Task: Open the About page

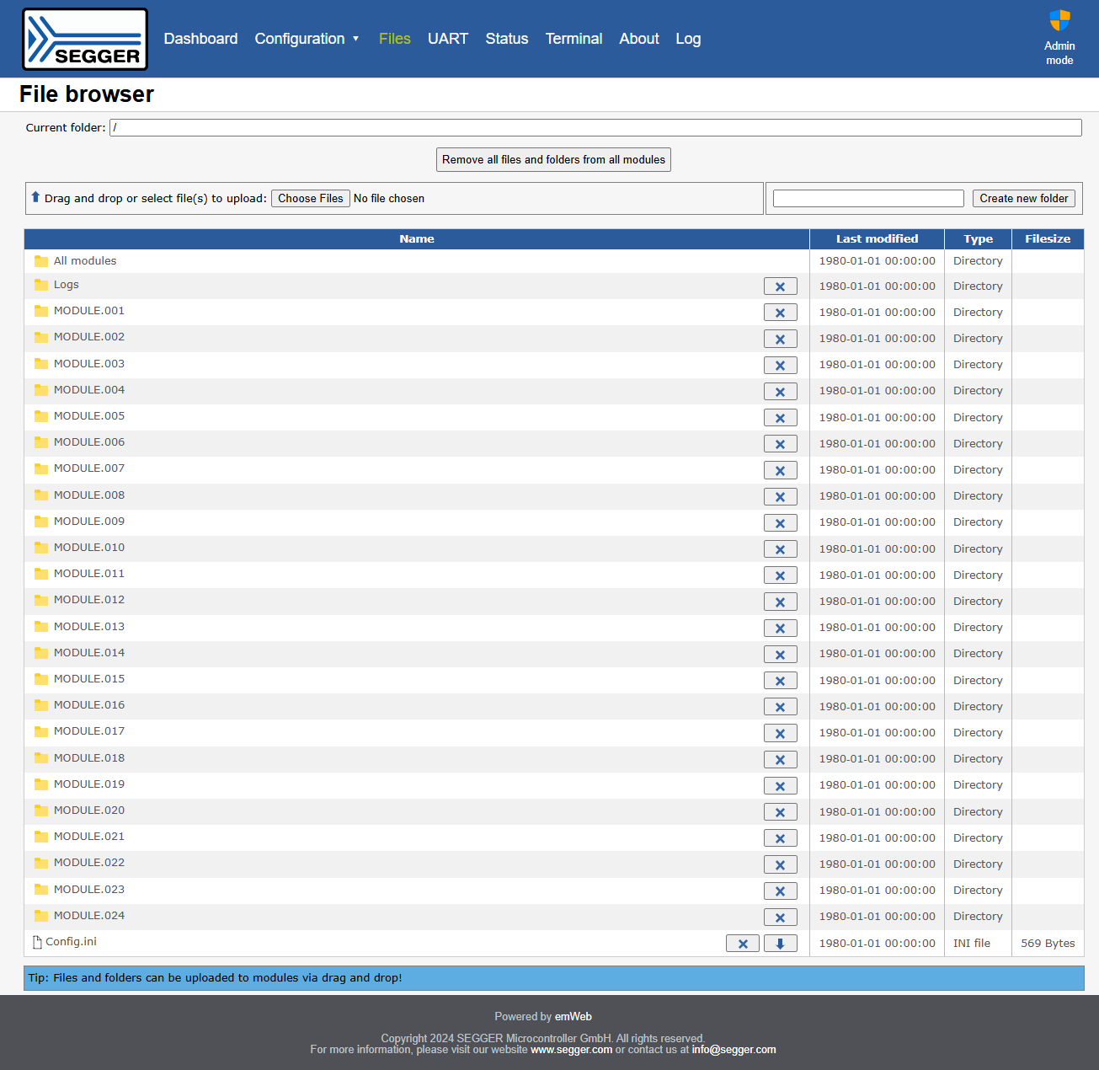Action: pos(638,39)
